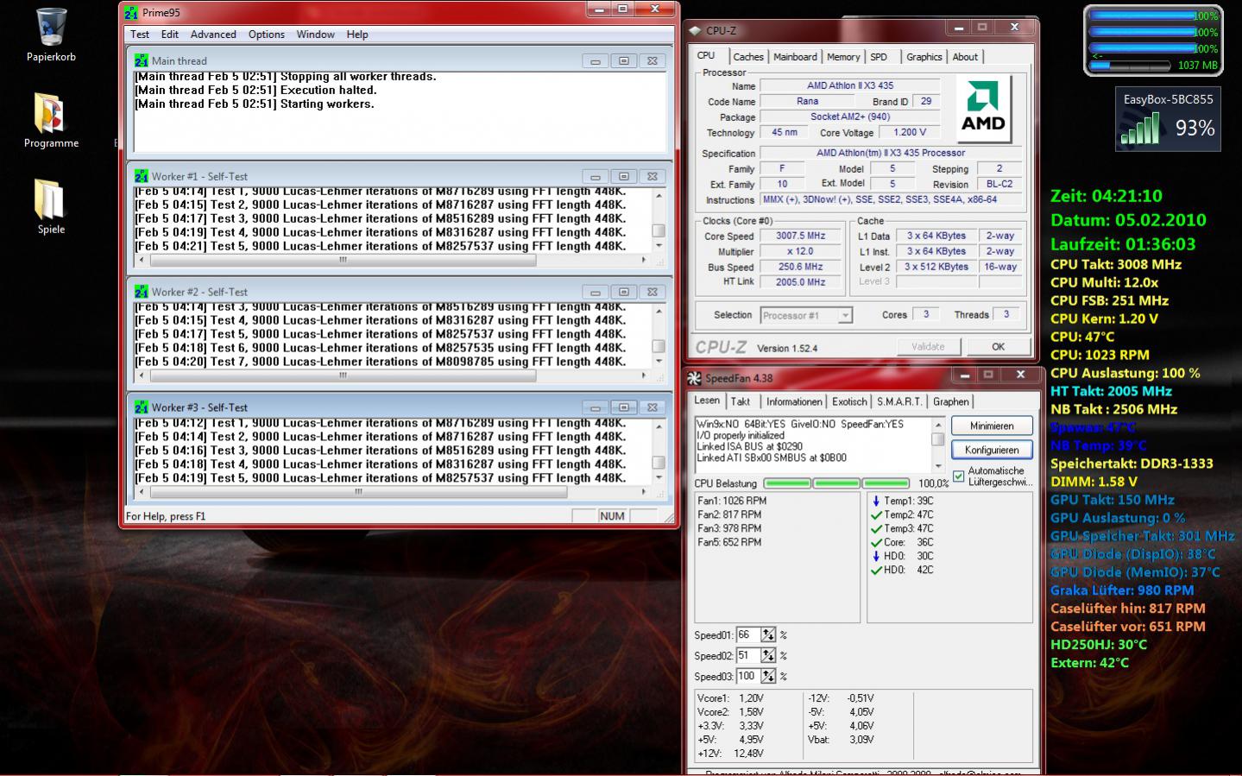Image resolution: width=1242 pixels, height=776 pixels.
Task: Click the Speed02 value field
Action: [x=747, y=656]
